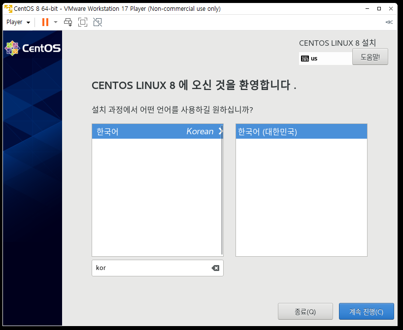
Task: Click 계속 진행(C) to continue
Action: point(366,311)
